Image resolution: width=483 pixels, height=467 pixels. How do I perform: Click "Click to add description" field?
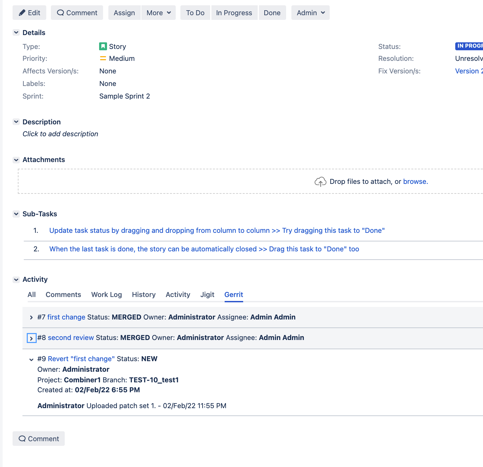coord(60,134)
